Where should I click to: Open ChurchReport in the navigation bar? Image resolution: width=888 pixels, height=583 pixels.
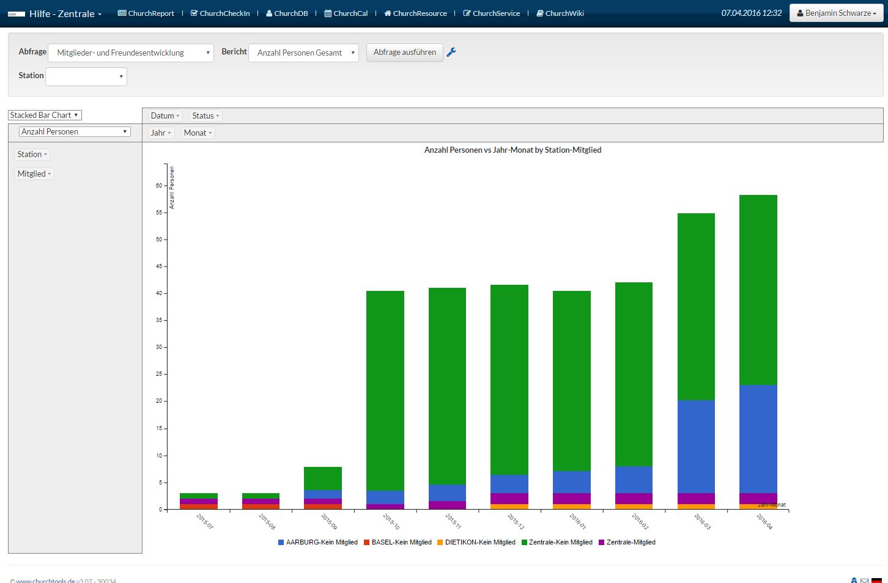(x=146, y=13)
